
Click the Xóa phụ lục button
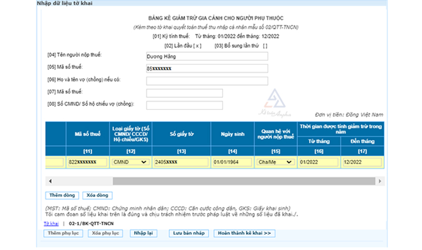click(x=105, y=233)
